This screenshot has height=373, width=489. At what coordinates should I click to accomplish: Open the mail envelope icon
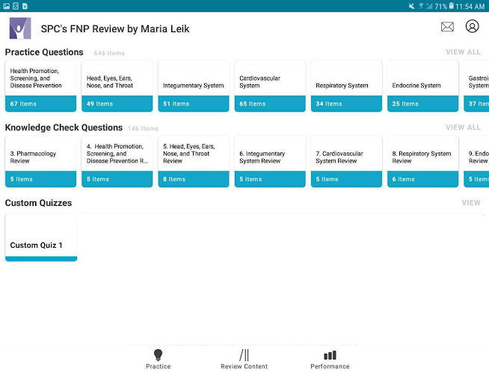447,27
